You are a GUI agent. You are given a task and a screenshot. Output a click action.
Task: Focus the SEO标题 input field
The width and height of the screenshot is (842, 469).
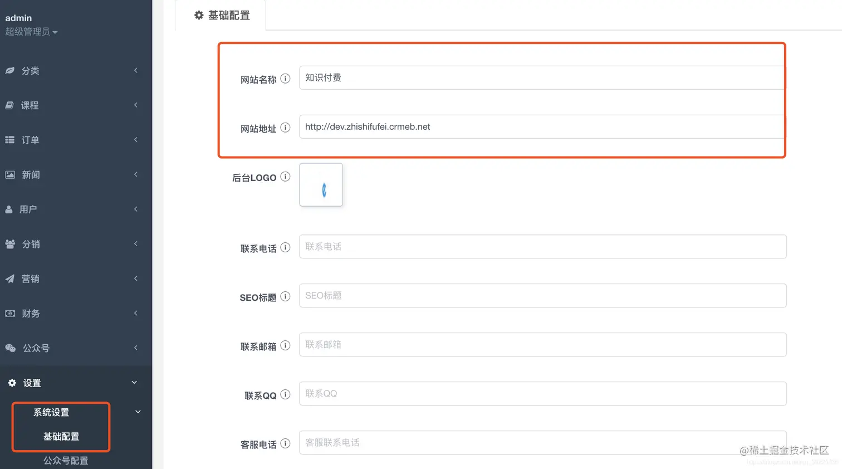click(543, 296)
